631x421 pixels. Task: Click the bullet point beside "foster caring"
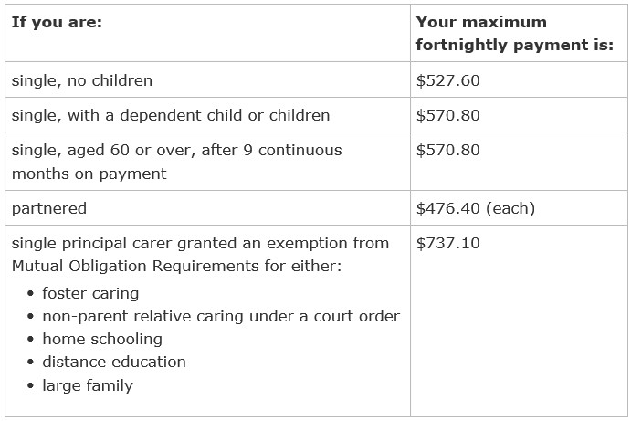[x=31, y=294]
